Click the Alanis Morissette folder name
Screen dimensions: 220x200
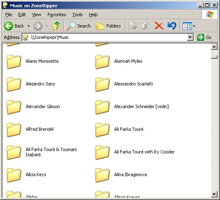42,61
